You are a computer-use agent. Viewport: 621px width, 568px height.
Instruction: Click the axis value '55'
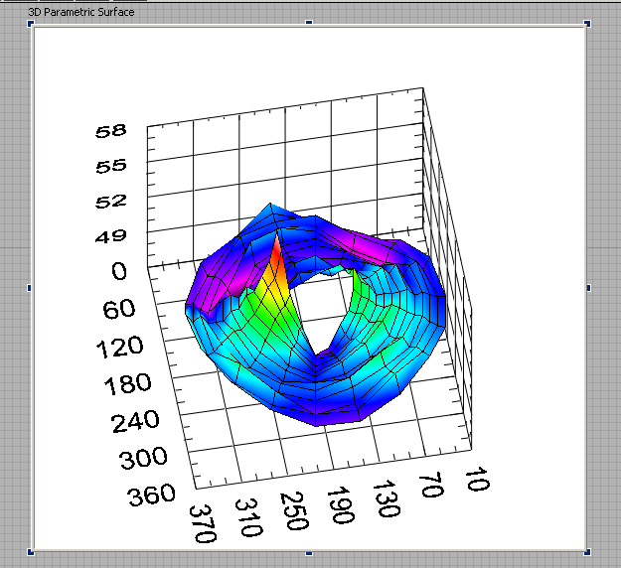111,166
